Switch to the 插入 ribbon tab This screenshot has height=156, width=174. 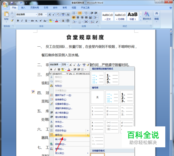pos(23,8)
